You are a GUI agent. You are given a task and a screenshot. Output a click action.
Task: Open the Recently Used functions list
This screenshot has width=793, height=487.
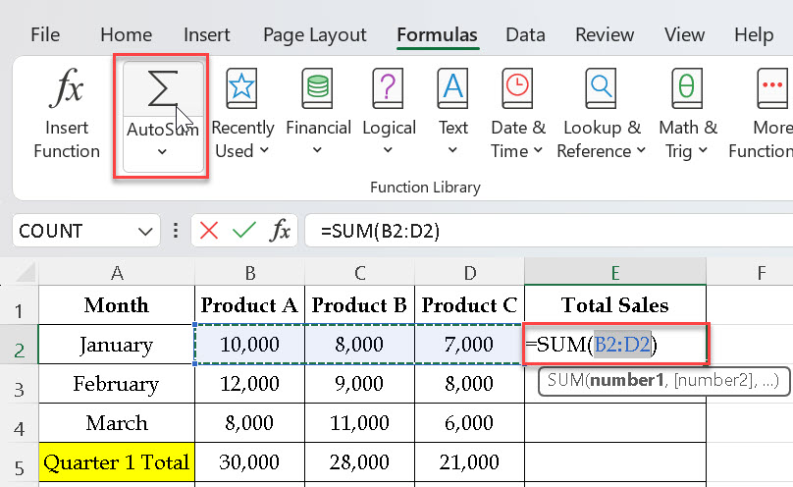[x=242, y=114]
